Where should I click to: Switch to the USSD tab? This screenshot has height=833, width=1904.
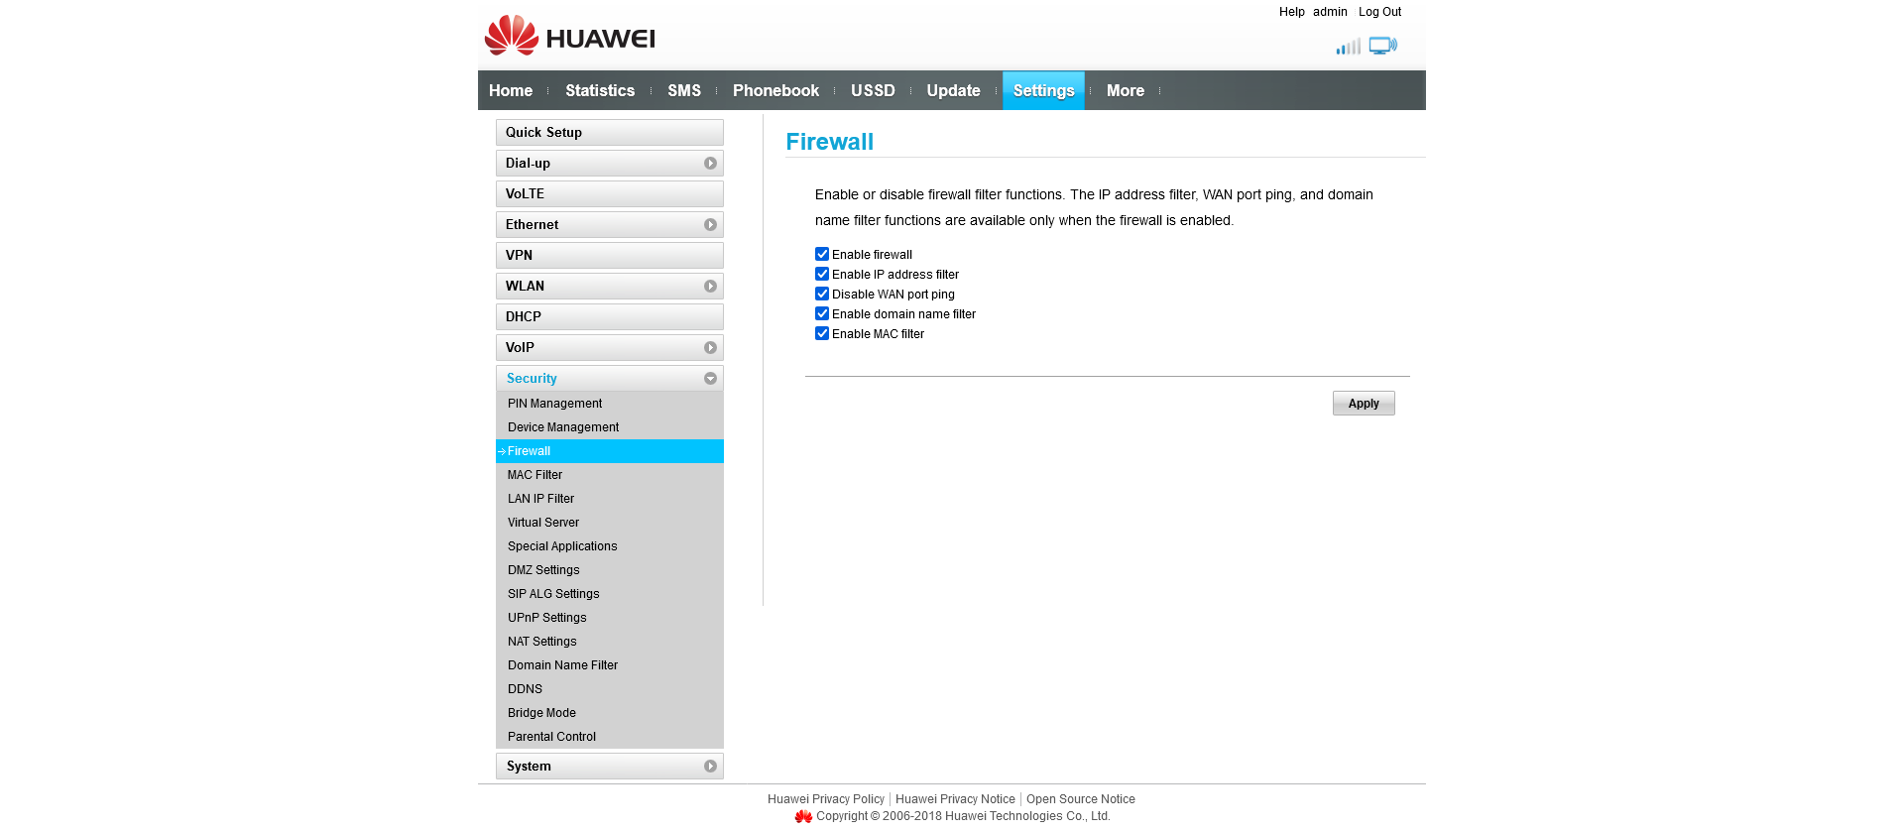(873, 90)
